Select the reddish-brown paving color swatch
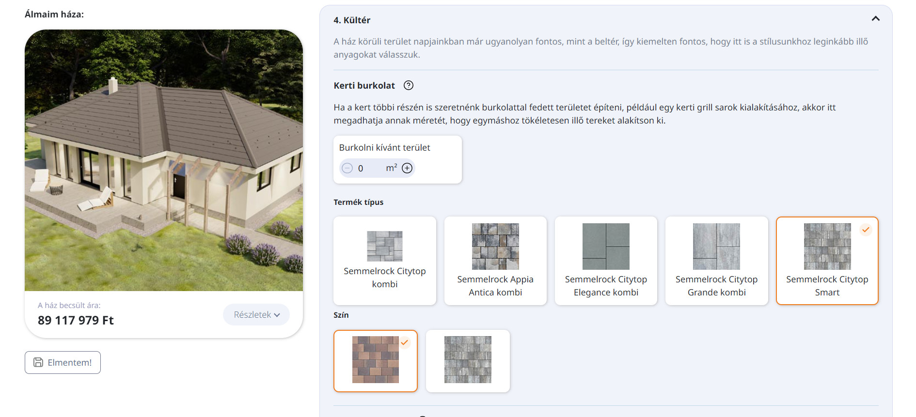The image size is (916, 417). click(x=376, y=361)
